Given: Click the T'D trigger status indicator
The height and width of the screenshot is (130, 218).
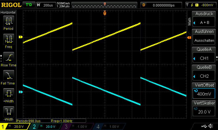Looking at the screenshot, I should 29,5.
